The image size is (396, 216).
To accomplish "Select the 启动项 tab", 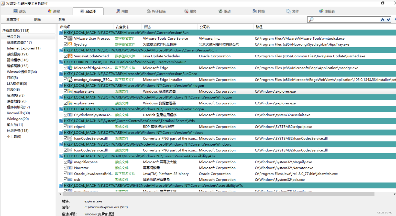I will point(88,11).
